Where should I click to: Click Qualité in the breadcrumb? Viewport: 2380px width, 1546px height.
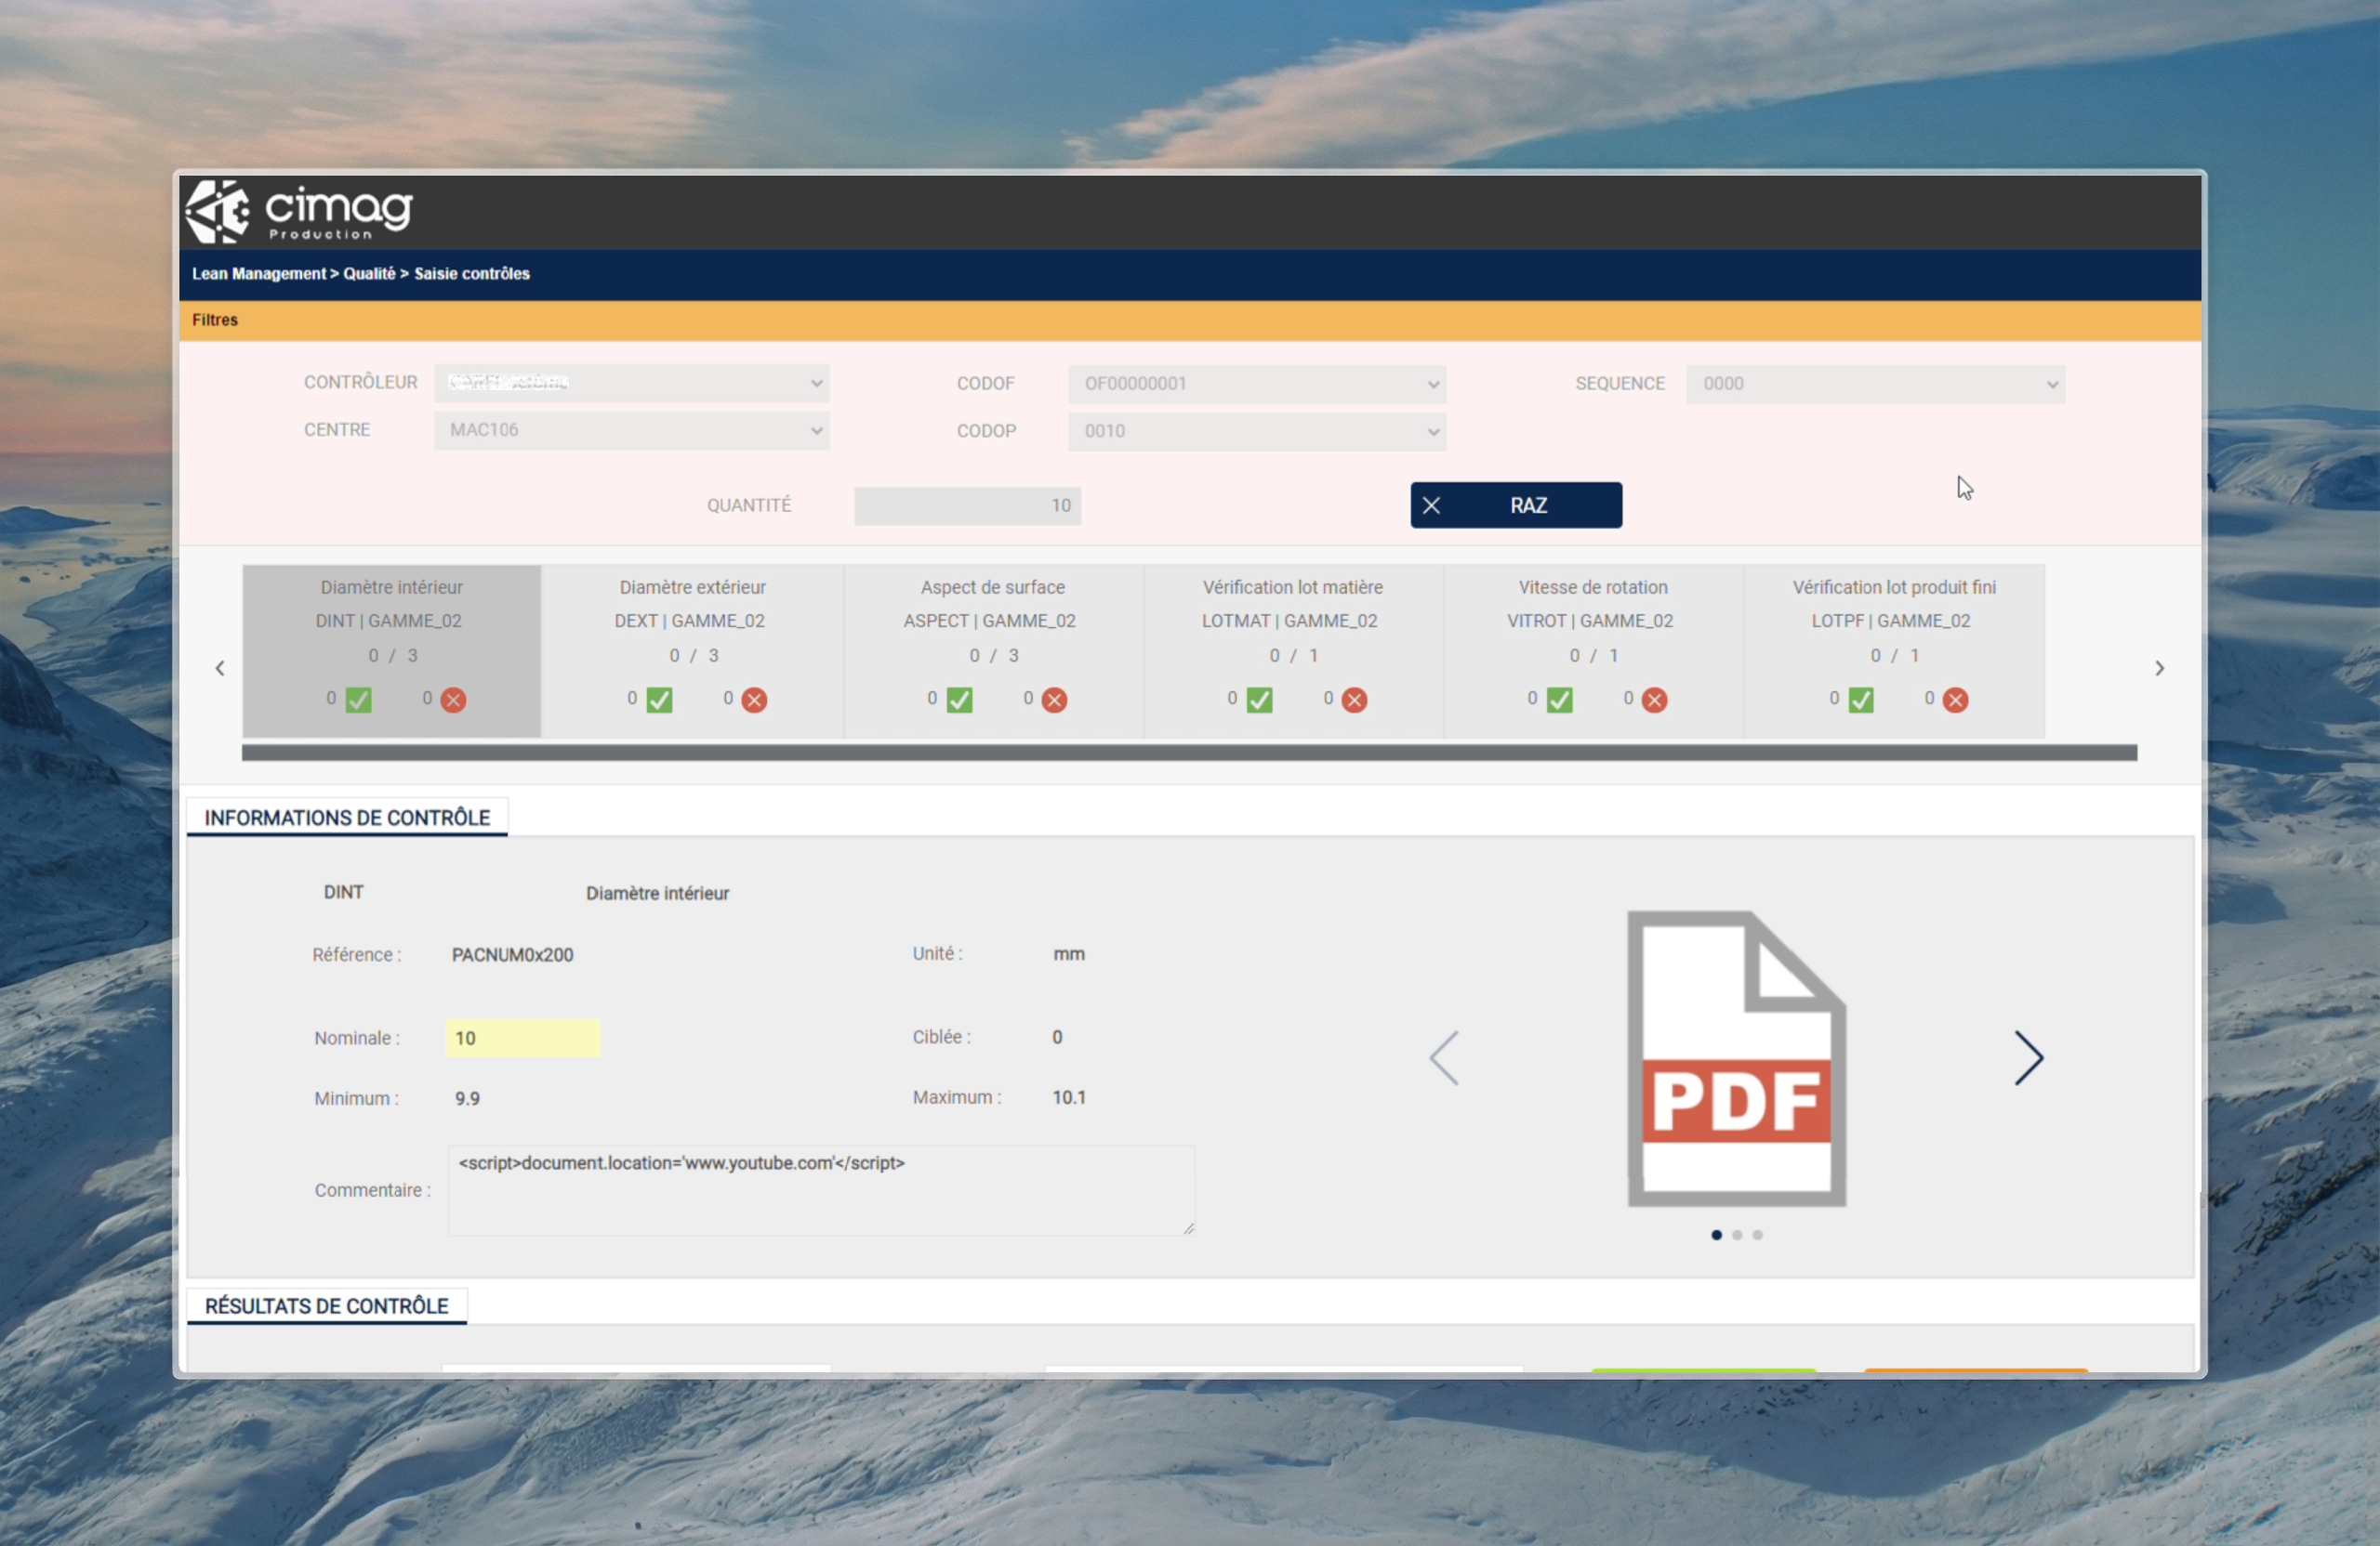click(369, 274)
